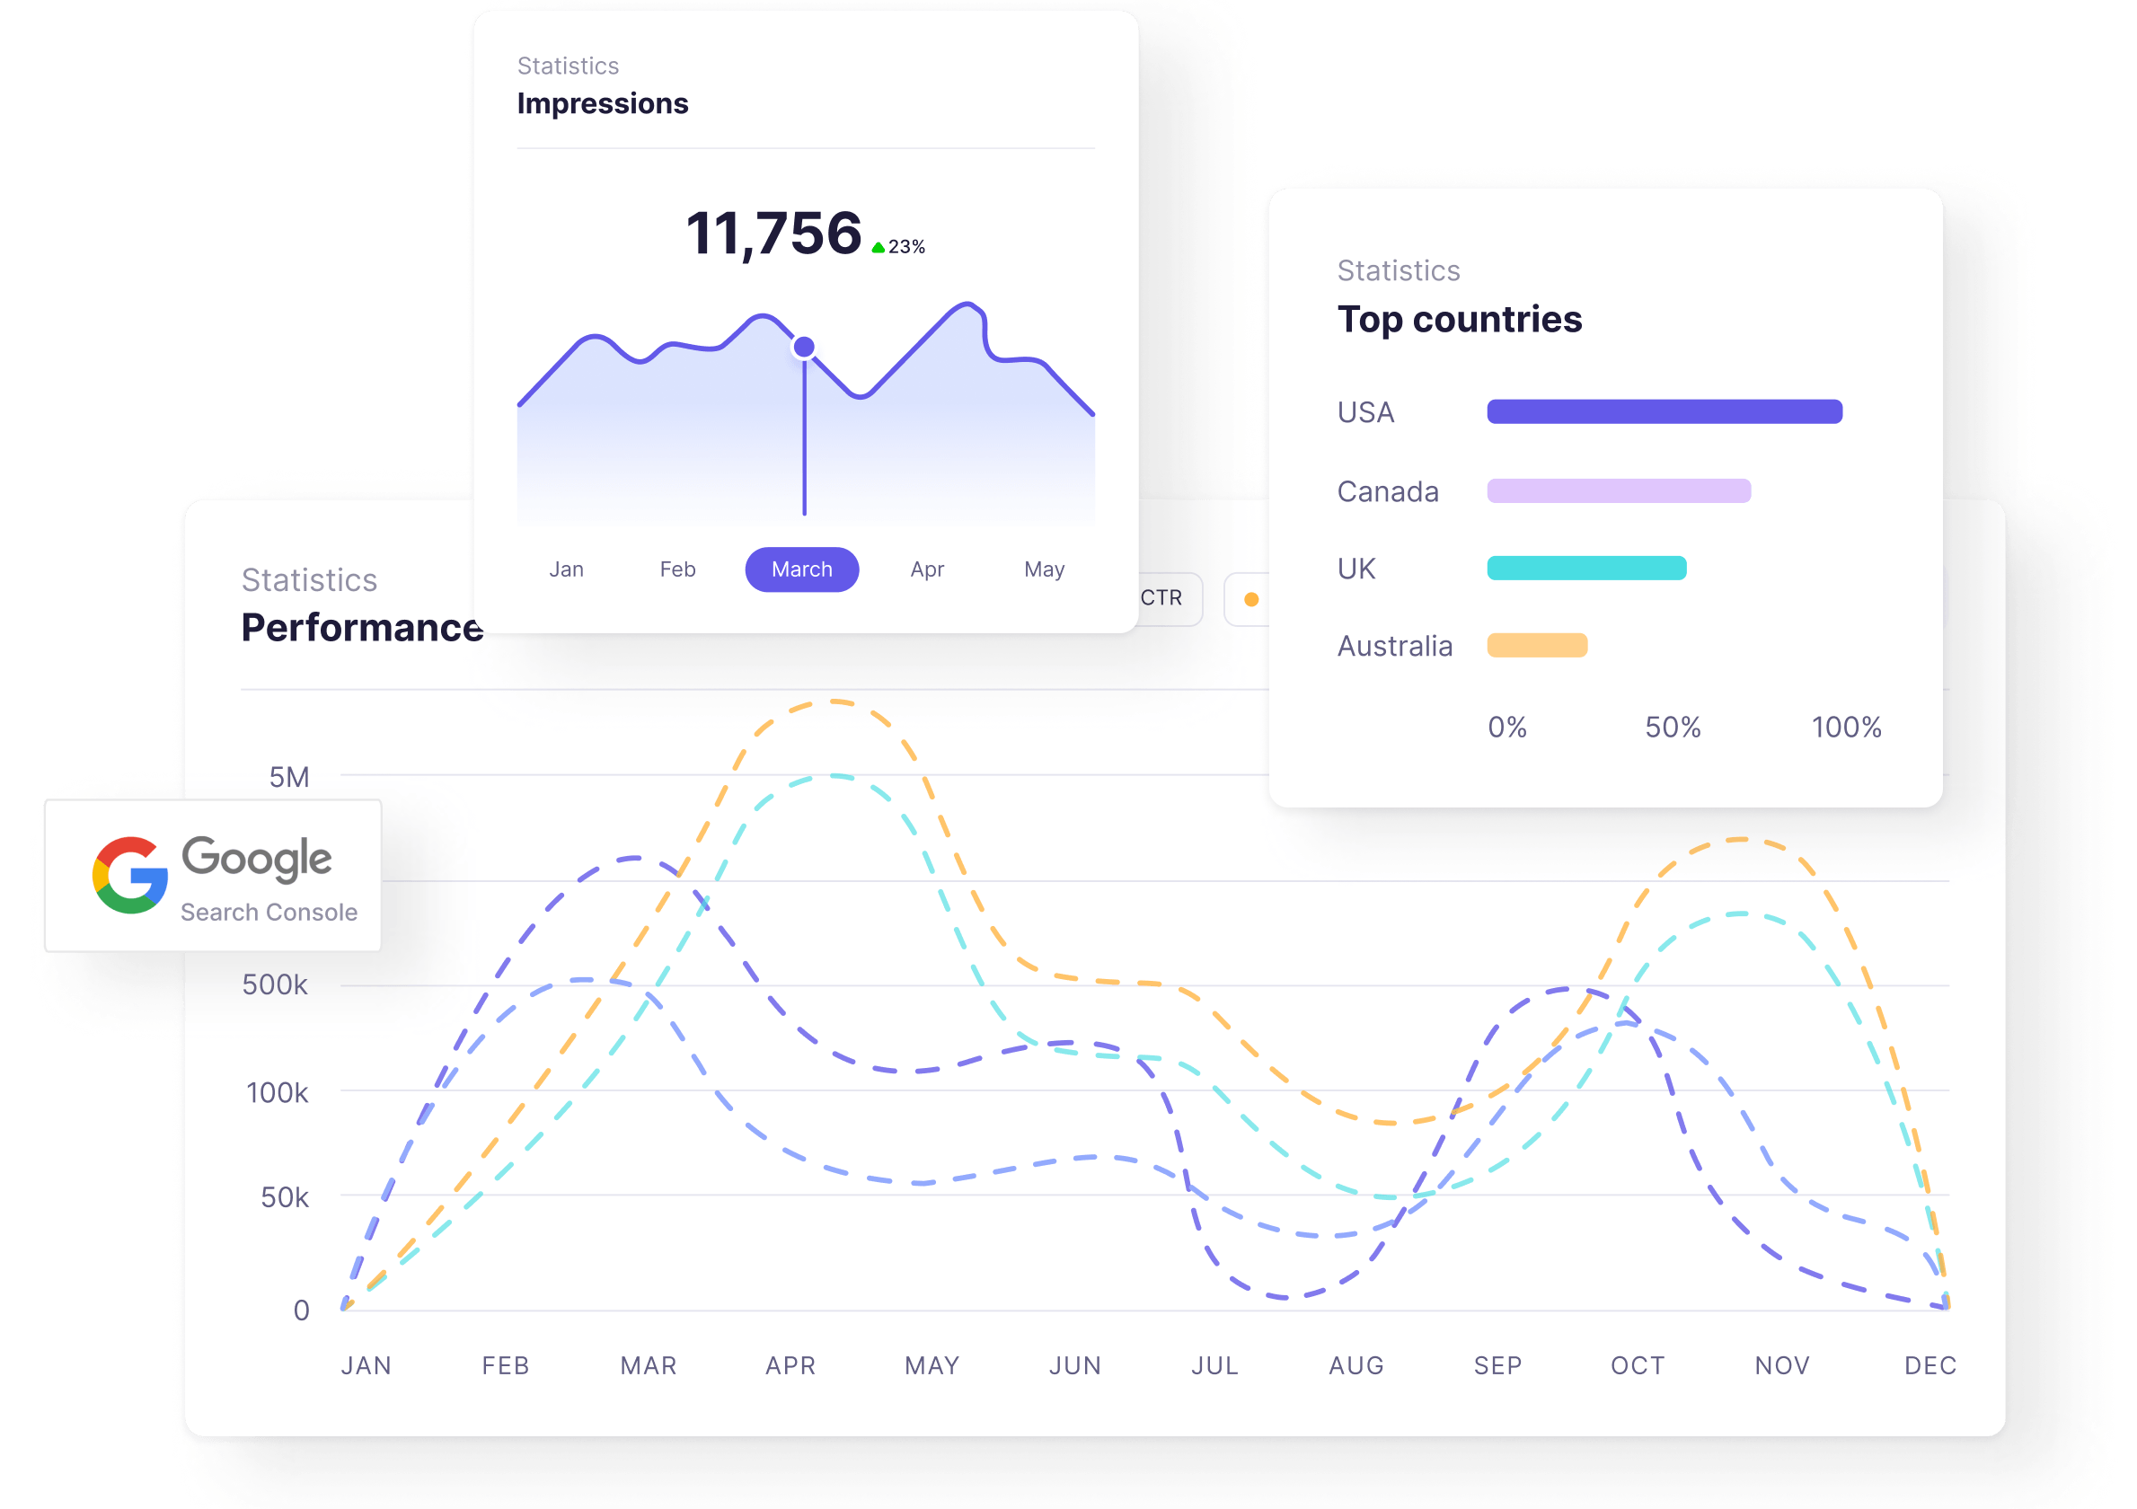Select the Jan tab in Impressions
This screenshot has width=2137, height=1509.
pos(566,569)
